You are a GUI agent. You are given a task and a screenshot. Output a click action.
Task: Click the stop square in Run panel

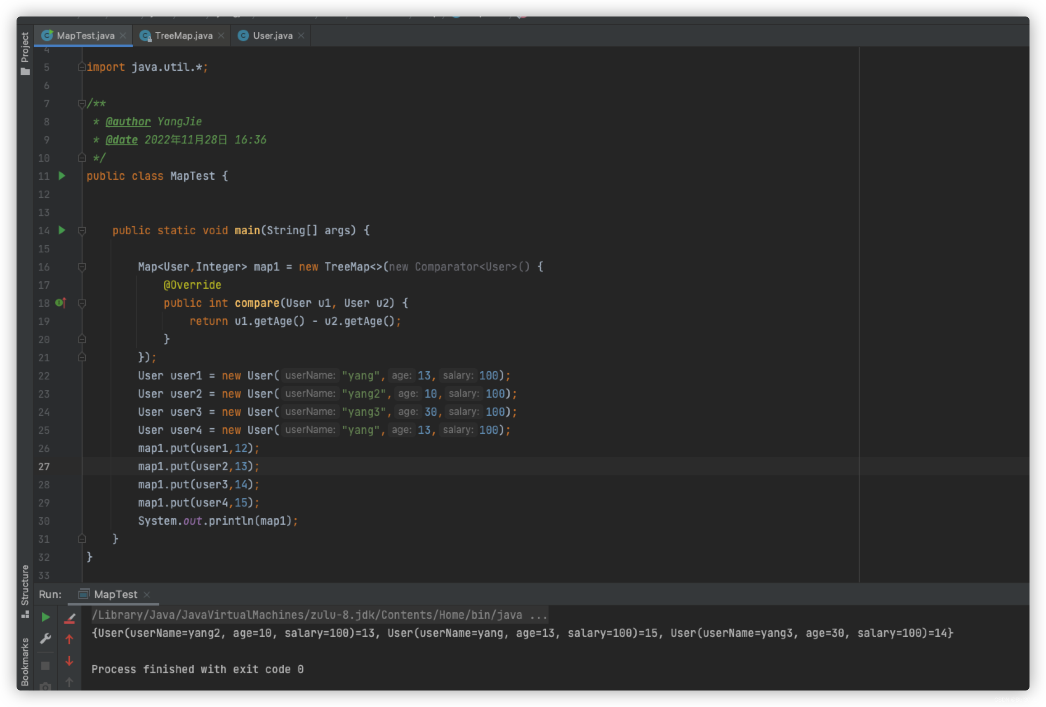click(45, 666)
